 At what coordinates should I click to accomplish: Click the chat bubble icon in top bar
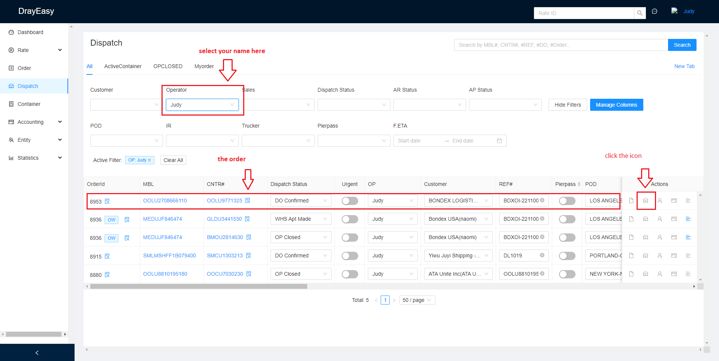[655, 12]
